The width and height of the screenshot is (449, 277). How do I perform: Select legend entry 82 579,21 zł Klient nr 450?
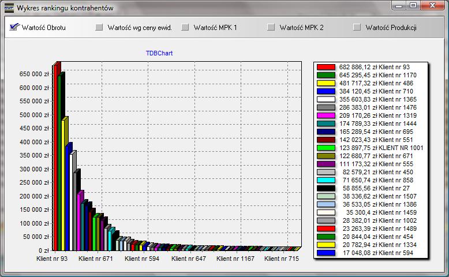(377, 172)
